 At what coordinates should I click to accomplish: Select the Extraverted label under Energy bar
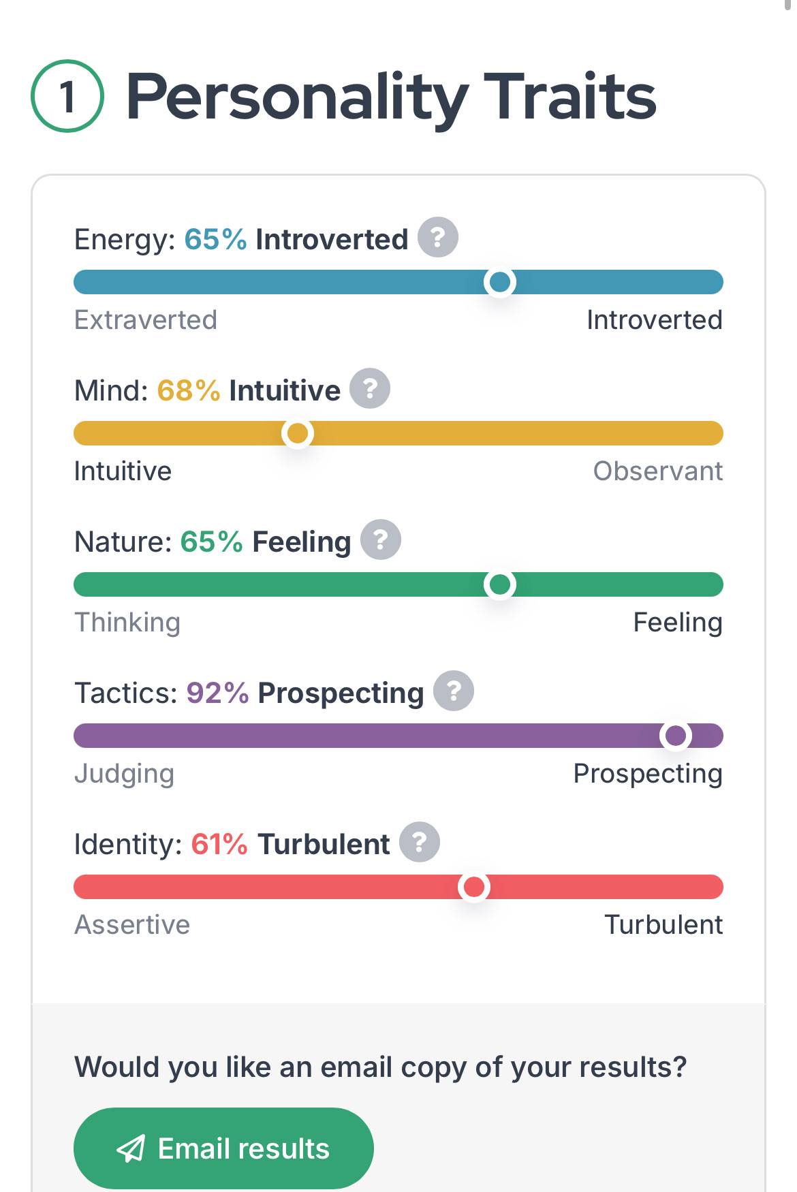coord(146,319)
